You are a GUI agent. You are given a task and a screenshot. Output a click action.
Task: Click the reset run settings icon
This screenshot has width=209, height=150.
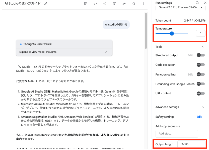197,3
